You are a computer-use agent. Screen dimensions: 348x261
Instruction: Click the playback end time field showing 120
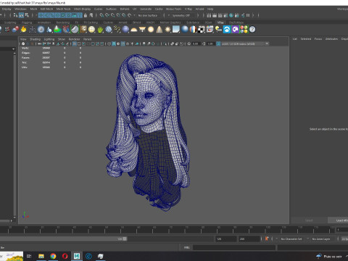pyautogui.click(x=225, y=239)
